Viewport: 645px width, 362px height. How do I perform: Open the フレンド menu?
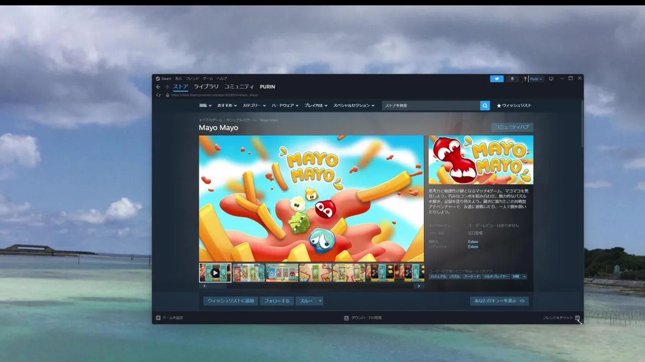(192, 78)
